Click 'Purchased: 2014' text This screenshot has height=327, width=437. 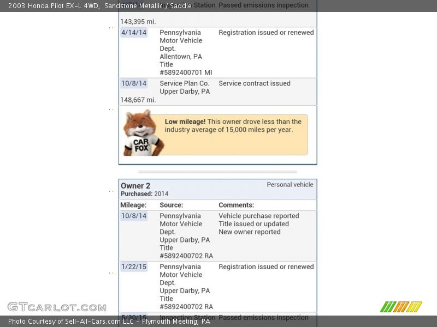tap(144, 194)
